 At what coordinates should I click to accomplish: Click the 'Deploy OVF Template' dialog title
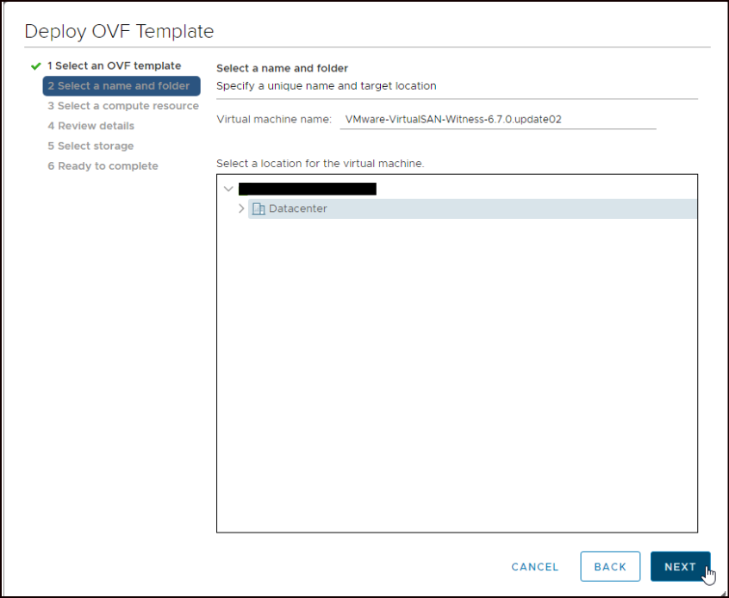[119, 32]
